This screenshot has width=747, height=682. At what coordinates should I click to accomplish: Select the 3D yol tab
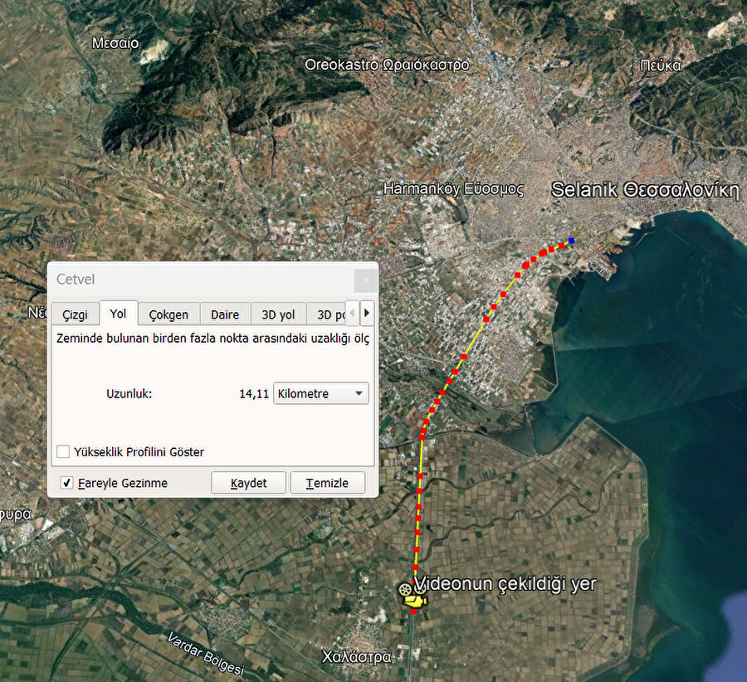(x=278, y=314)
